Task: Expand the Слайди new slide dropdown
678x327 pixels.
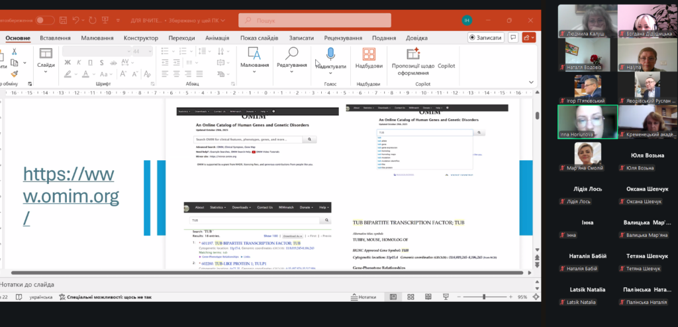Action: 46,72
